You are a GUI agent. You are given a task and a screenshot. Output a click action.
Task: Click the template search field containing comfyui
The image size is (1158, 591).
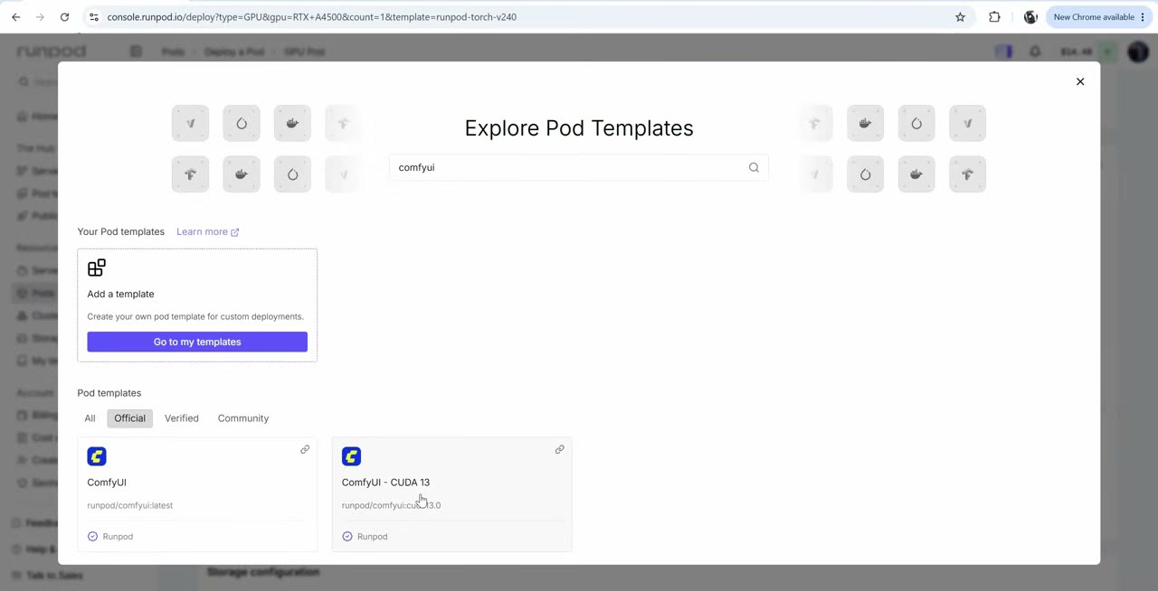[579, 167]
